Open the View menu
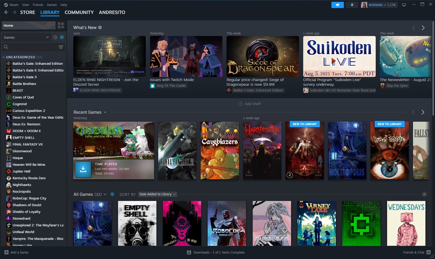Viewport: 435px width, 259px height. [25, 4]
